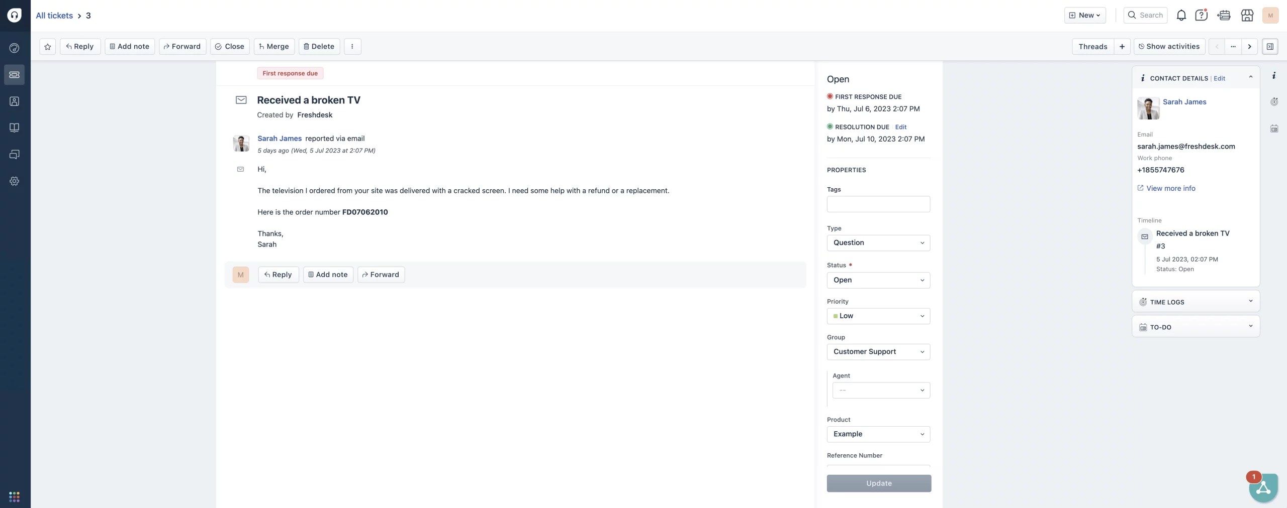Click Sarah James's profile picture thumbnail

[1148, 108]
